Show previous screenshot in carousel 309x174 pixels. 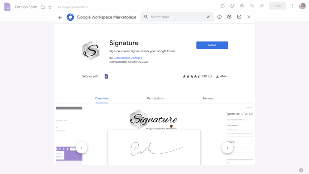tap(82, 148)
